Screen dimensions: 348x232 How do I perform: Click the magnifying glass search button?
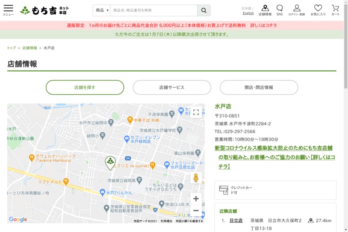point(204,10)
